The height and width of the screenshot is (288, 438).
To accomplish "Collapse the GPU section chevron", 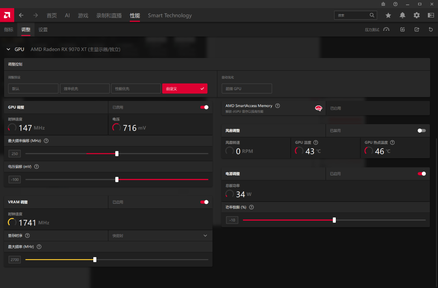I will 8,49.
